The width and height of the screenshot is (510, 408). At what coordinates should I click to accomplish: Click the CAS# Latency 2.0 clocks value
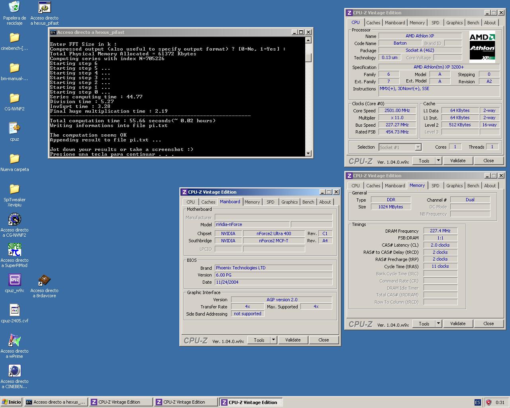(440, 245)
